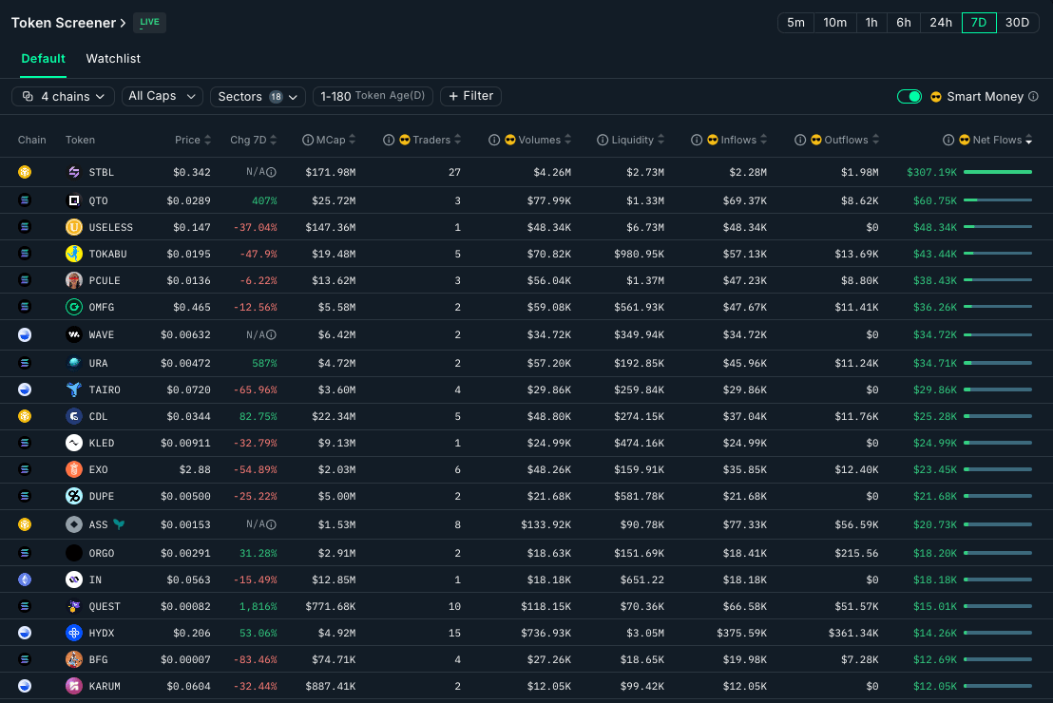Sort by Volumes column

567,140
